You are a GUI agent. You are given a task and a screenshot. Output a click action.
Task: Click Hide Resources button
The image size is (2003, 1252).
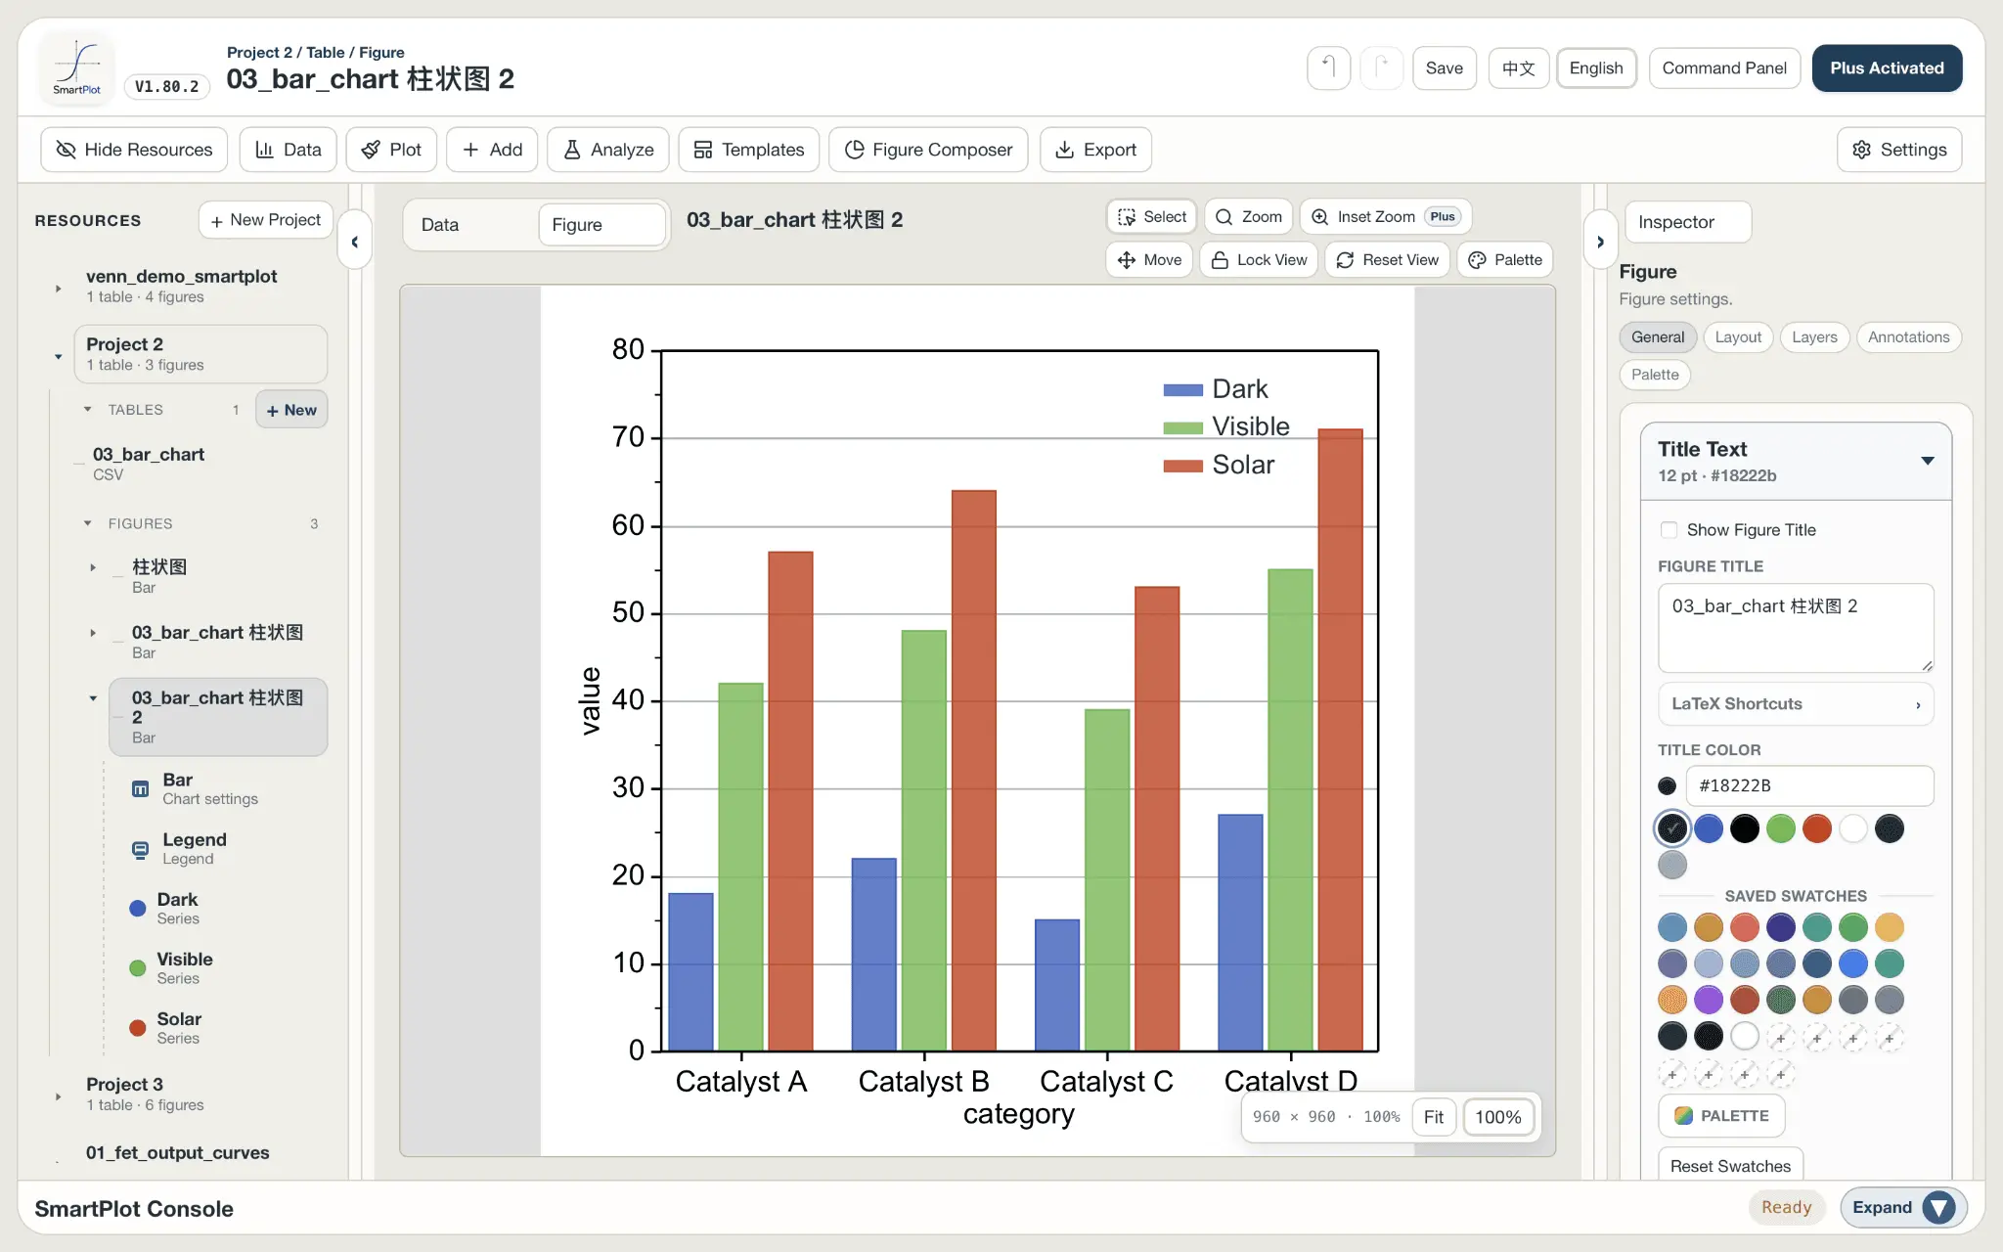[134, 150]
